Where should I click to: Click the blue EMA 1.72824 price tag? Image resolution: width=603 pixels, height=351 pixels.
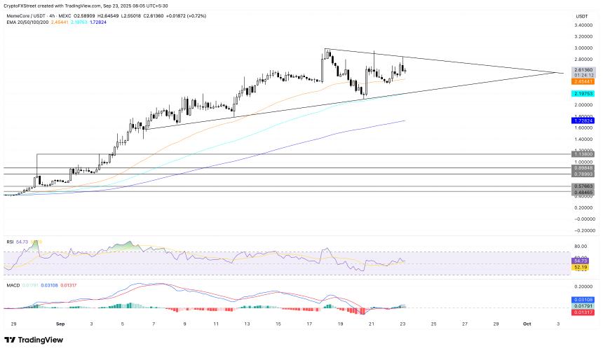coord(584,121)
